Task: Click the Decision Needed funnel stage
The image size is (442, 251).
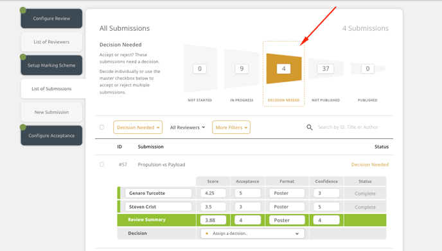Action: click(x=283, y=73)
